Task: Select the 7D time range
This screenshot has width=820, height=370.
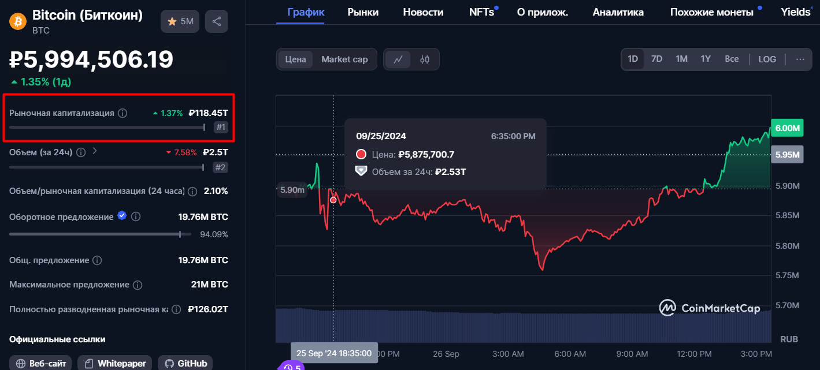Action: 656,59
